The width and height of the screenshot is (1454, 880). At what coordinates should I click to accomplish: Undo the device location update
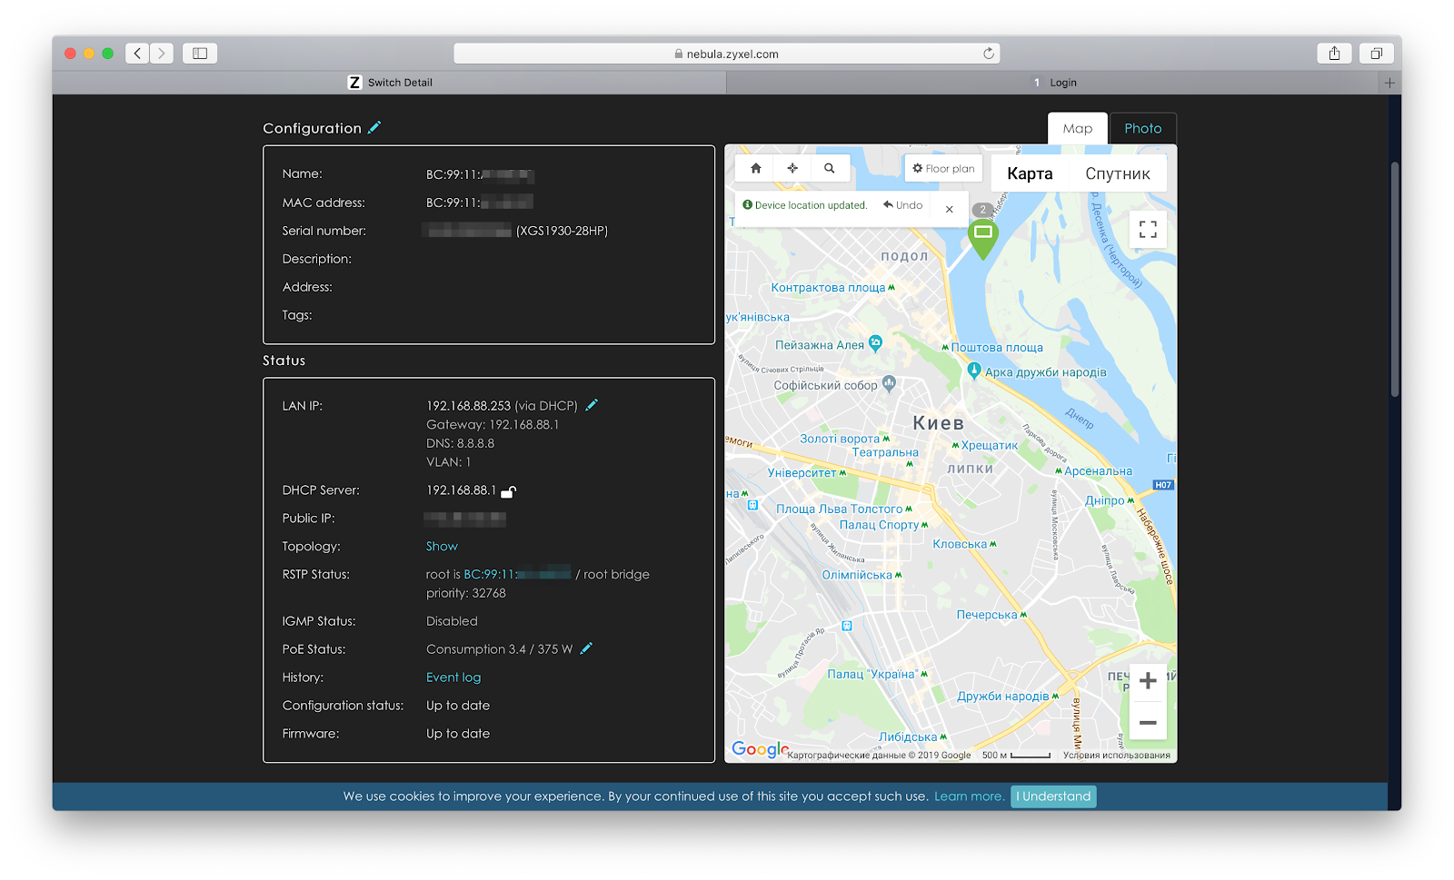[902, 205]
